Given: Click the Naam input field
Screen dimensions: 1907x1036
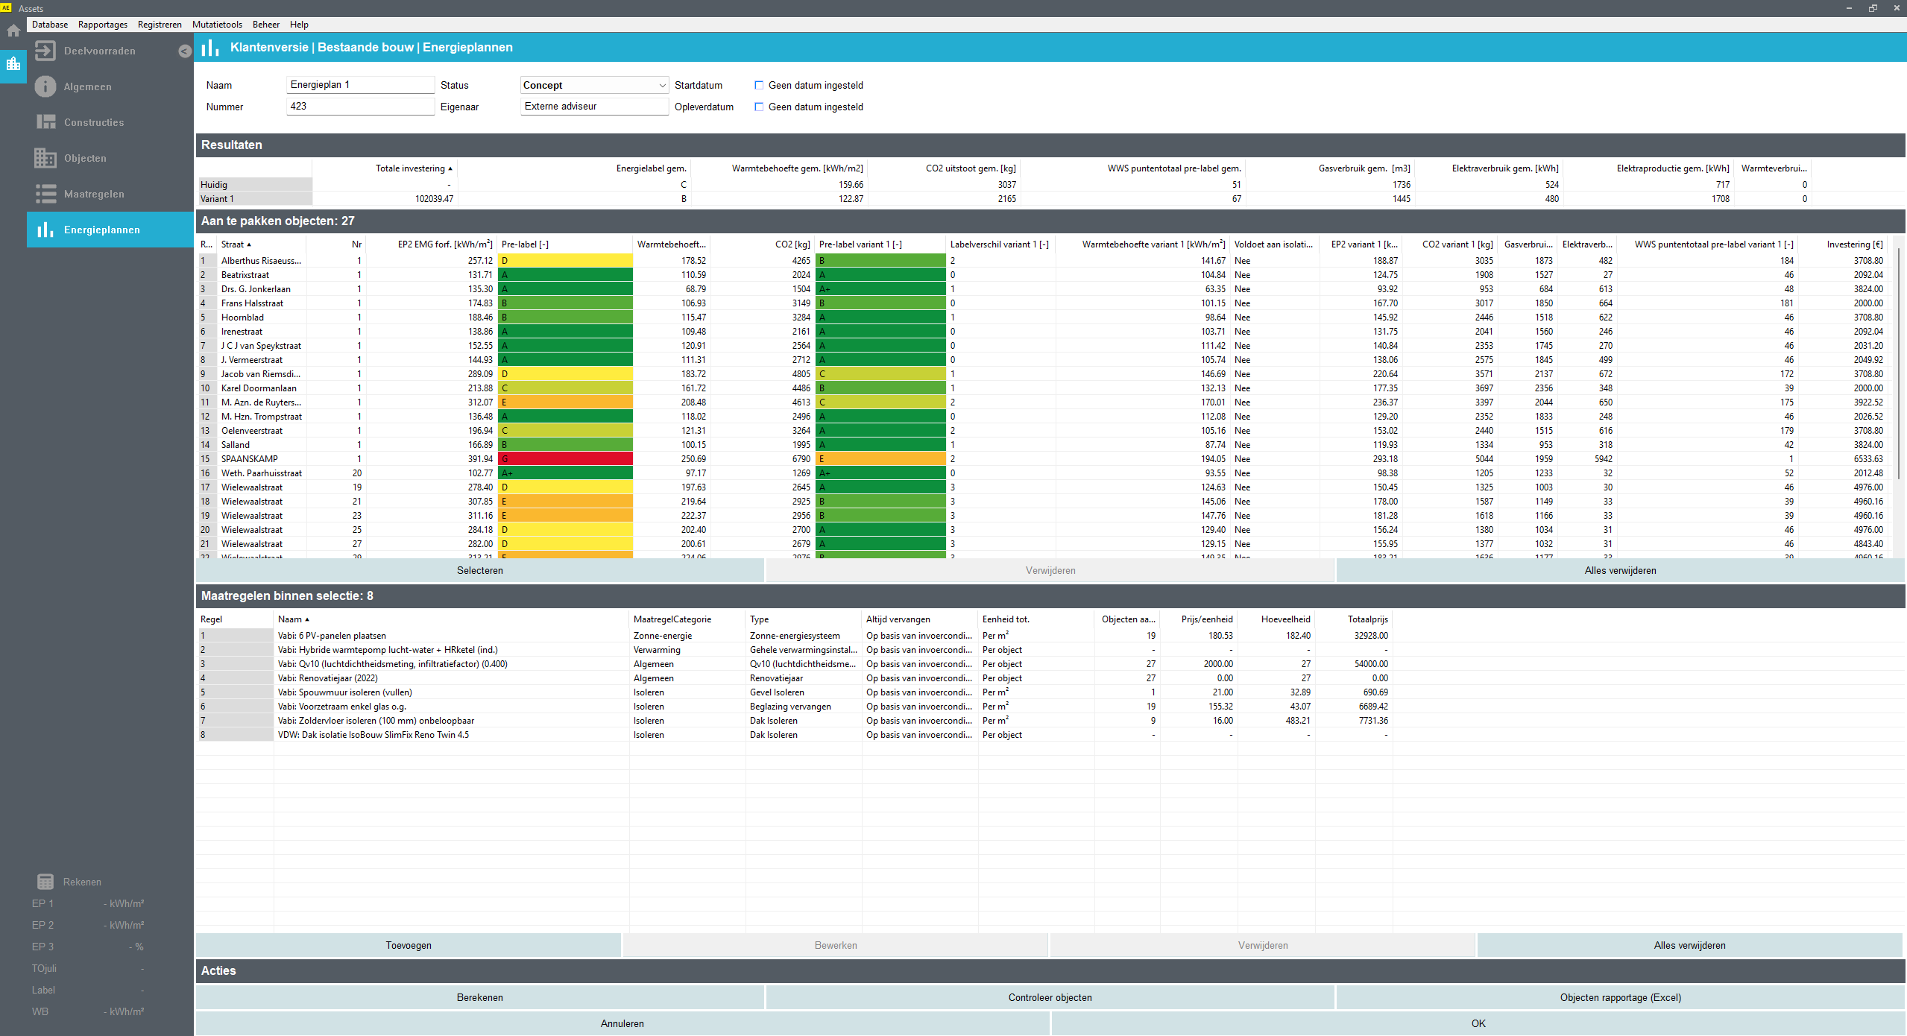Looking at the screenshot, I should click(360, 85).
